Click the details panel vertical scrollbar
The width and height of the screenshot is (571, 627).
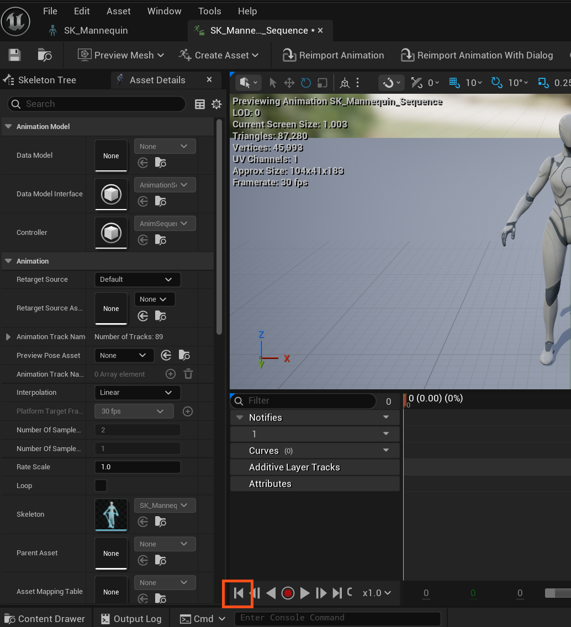tap(219, 227)
